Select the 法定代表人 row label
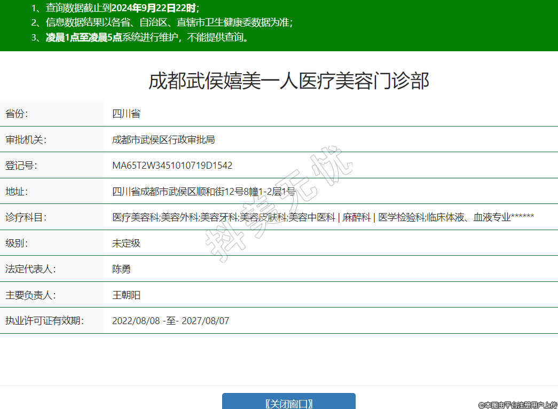 30,269
